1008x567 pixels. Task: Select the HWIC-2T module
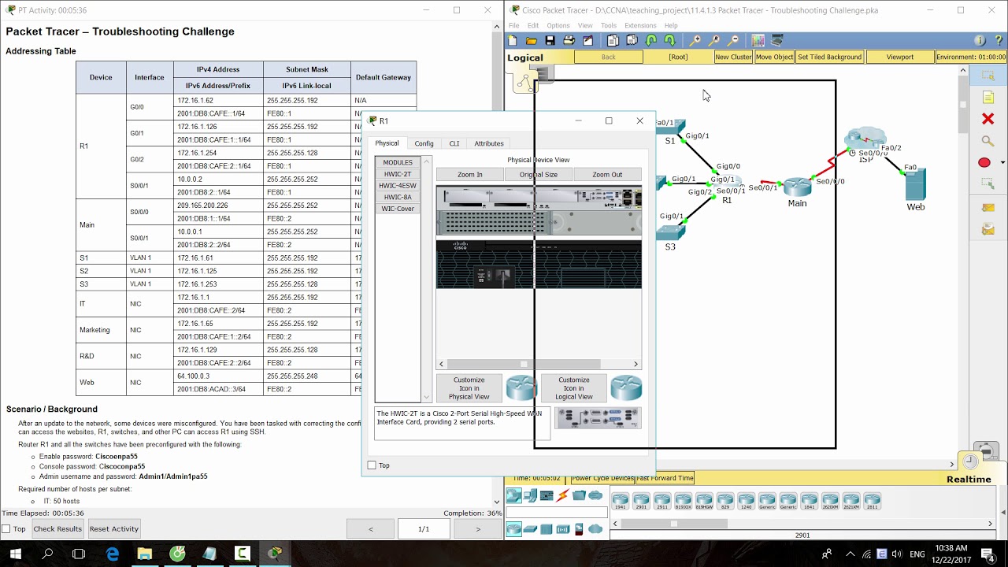click(x=398, y=174)
